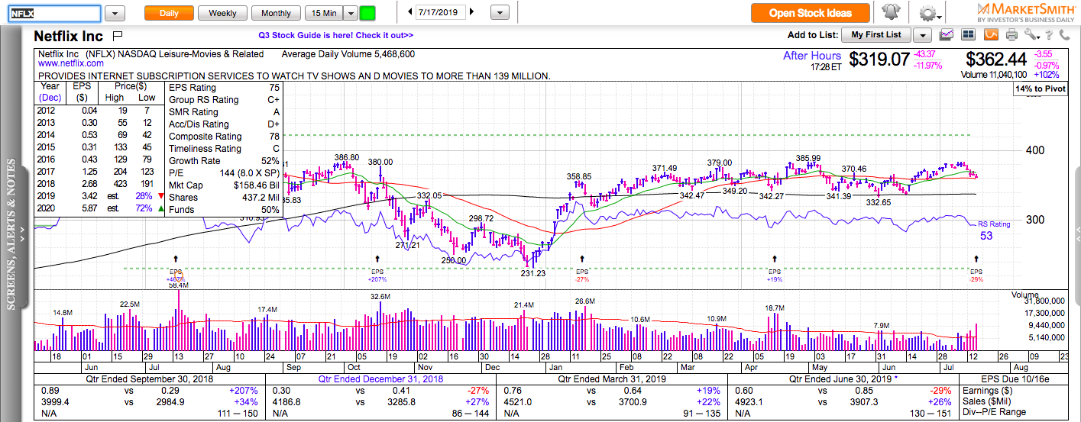Click After Hours price $319.07
This screenshot has width=1081, height=422.
(879, 59)
